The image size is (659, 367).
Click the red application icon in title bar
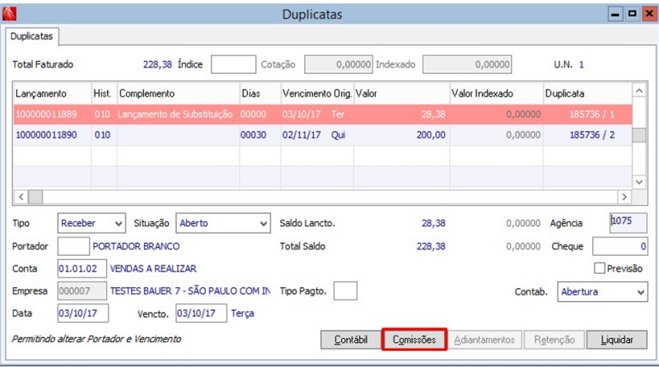point(9,14)
